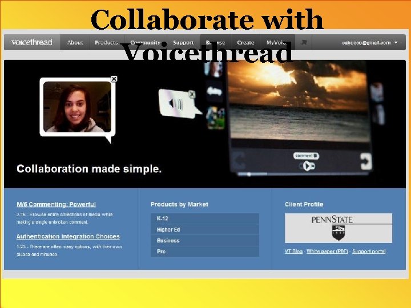Select Pro under Products by Market
Screen dimensions: 411x308
click(205, 252)
